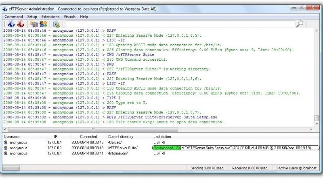323x179 pixels.
Task: Click the window title bar text
Action: (83, 9)
